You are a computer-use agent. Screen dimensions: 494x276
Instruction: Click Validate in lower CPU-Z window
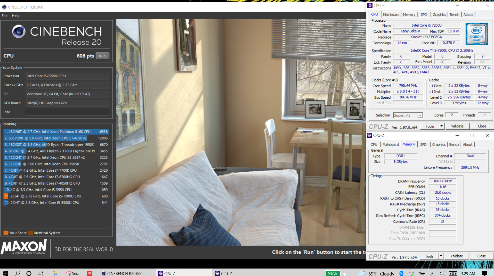tap(457, 256)
